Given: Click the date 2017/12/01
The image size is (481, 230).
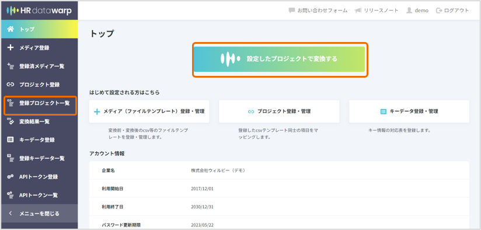Looking at the screenshot, I should pos(202,189).
